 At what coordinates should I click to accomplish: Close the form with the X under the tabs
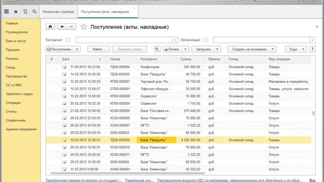point(316,27)
